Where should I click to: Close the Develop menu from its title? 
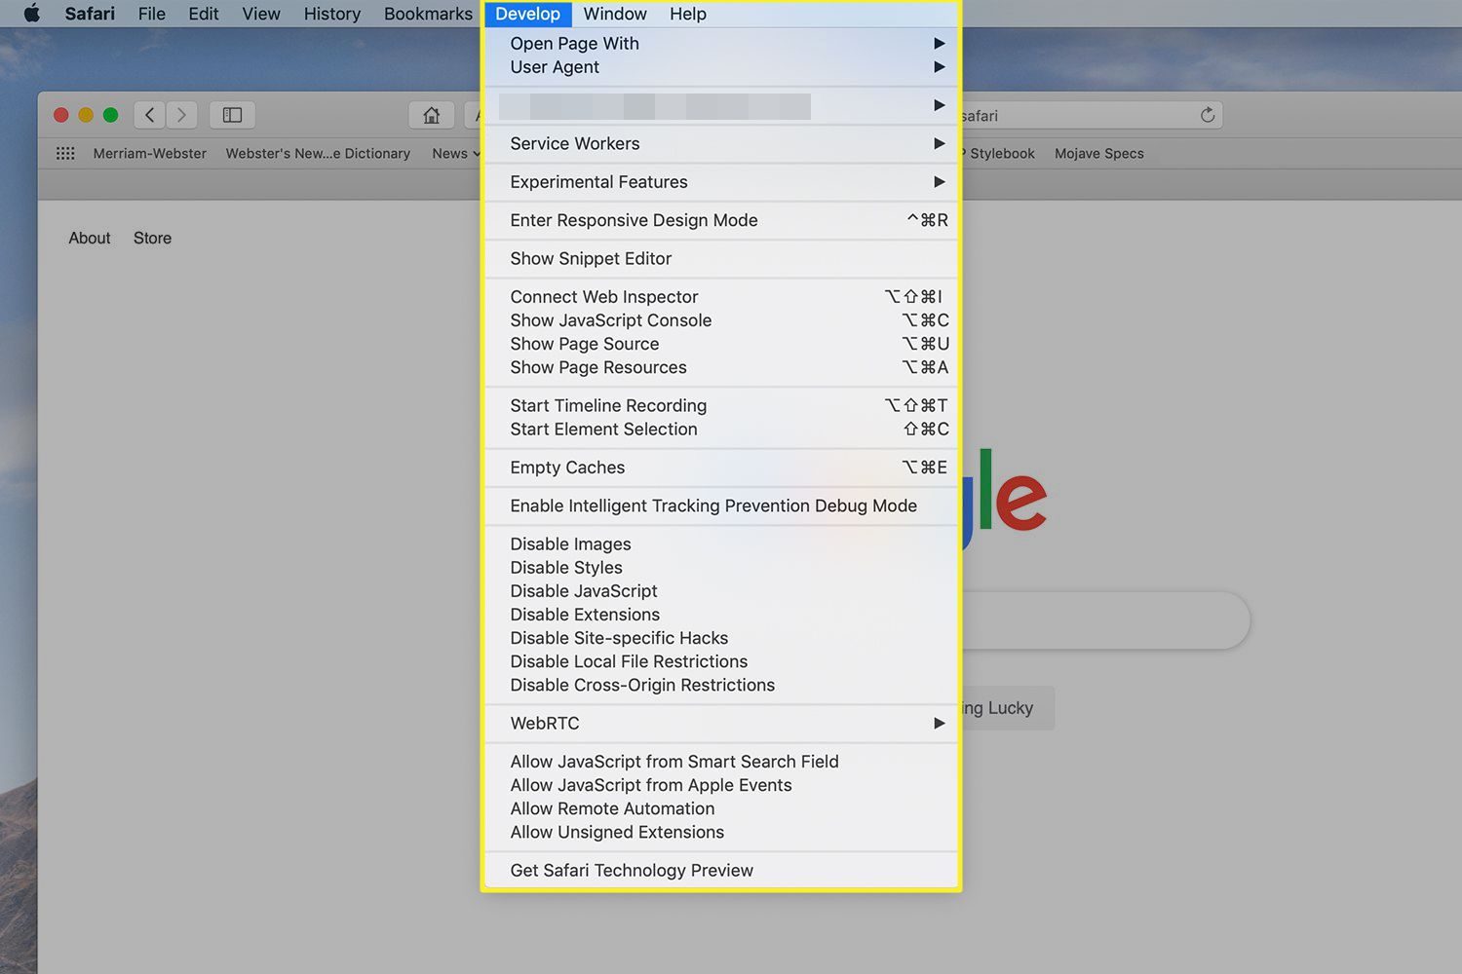528,14
